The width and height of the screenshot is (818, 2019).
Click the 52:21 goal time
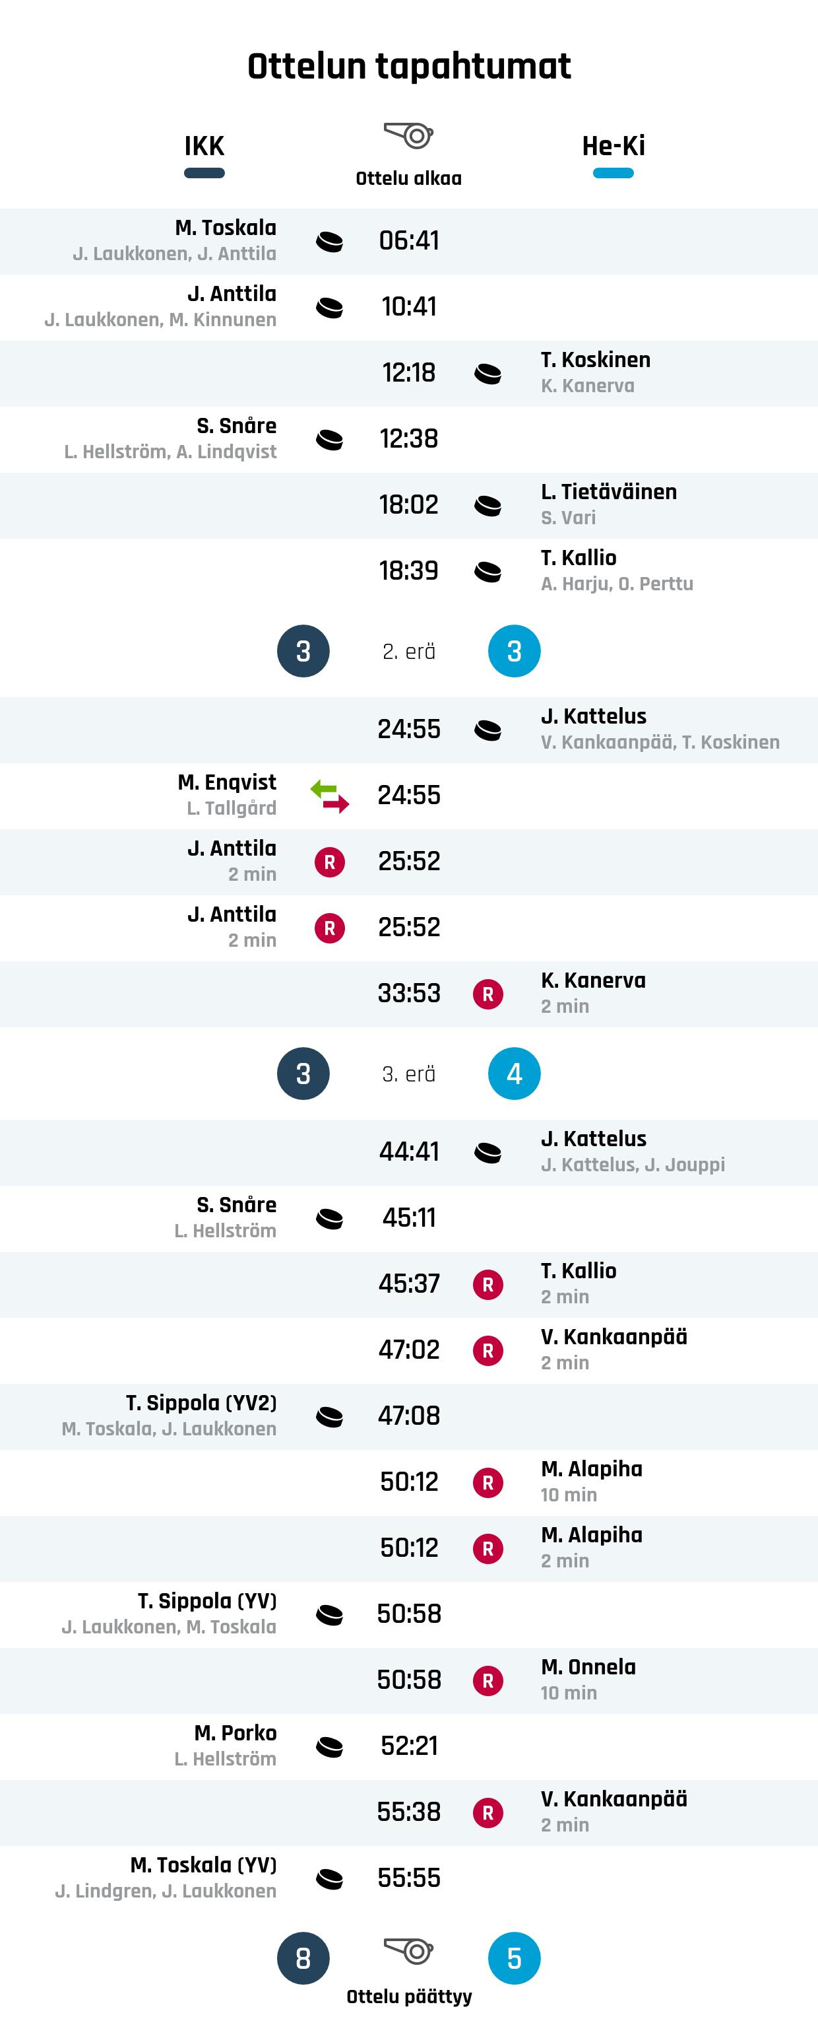pyautogui.click(x=408, y=1746)
